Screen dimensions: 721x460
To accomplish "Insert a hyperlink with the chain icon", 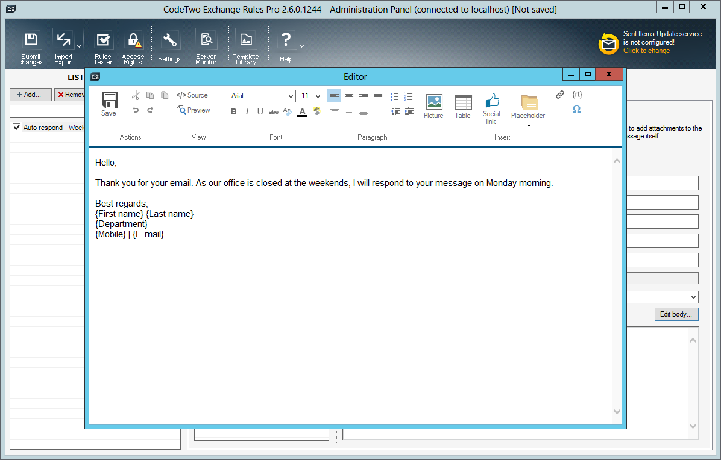I will [x=559, y=95].
